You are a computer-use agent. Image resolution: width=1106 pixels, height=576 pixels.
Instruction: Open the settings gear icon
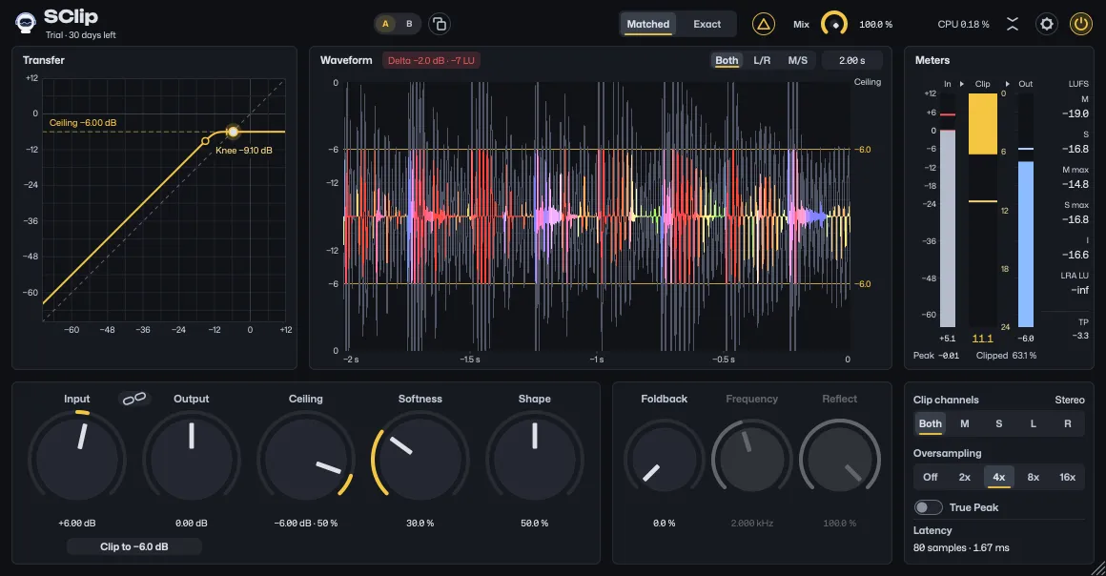pos(1047,24)
